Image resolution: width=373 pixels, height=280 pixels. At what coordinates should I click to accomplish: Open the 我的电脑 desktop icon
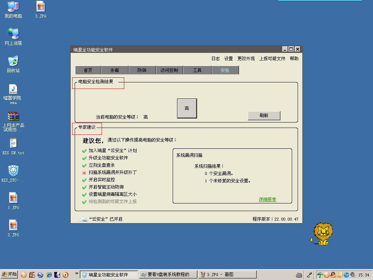(x=13, y=9)
